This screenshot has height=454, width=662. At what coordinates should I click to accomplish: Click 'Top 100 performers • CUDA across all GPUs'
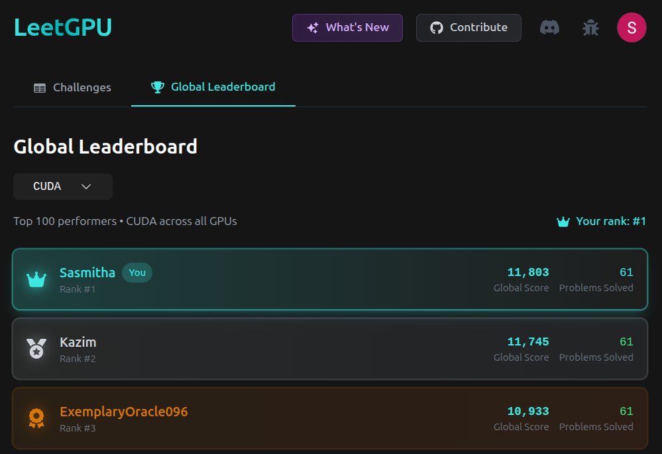(x=125, y=221)
